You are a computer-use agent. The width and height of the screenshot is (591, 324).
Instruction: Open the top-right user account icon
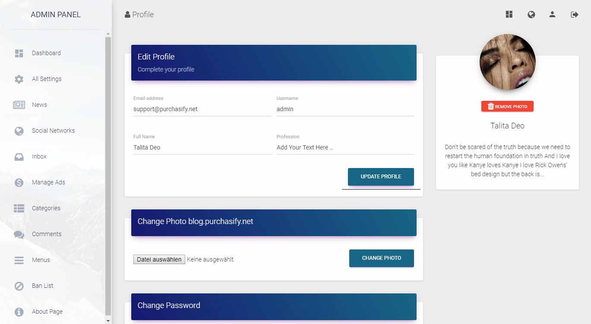[552, 15]
